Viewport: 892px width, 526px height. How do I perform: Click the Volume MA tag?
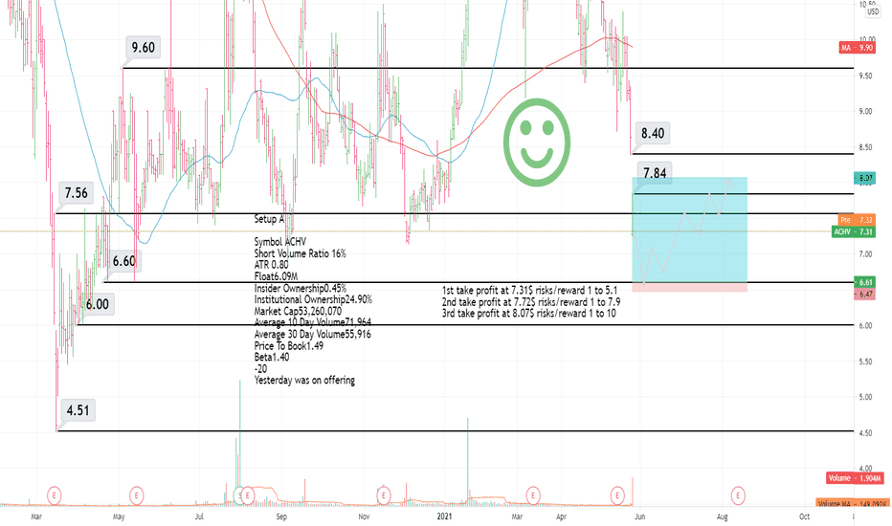853,503
